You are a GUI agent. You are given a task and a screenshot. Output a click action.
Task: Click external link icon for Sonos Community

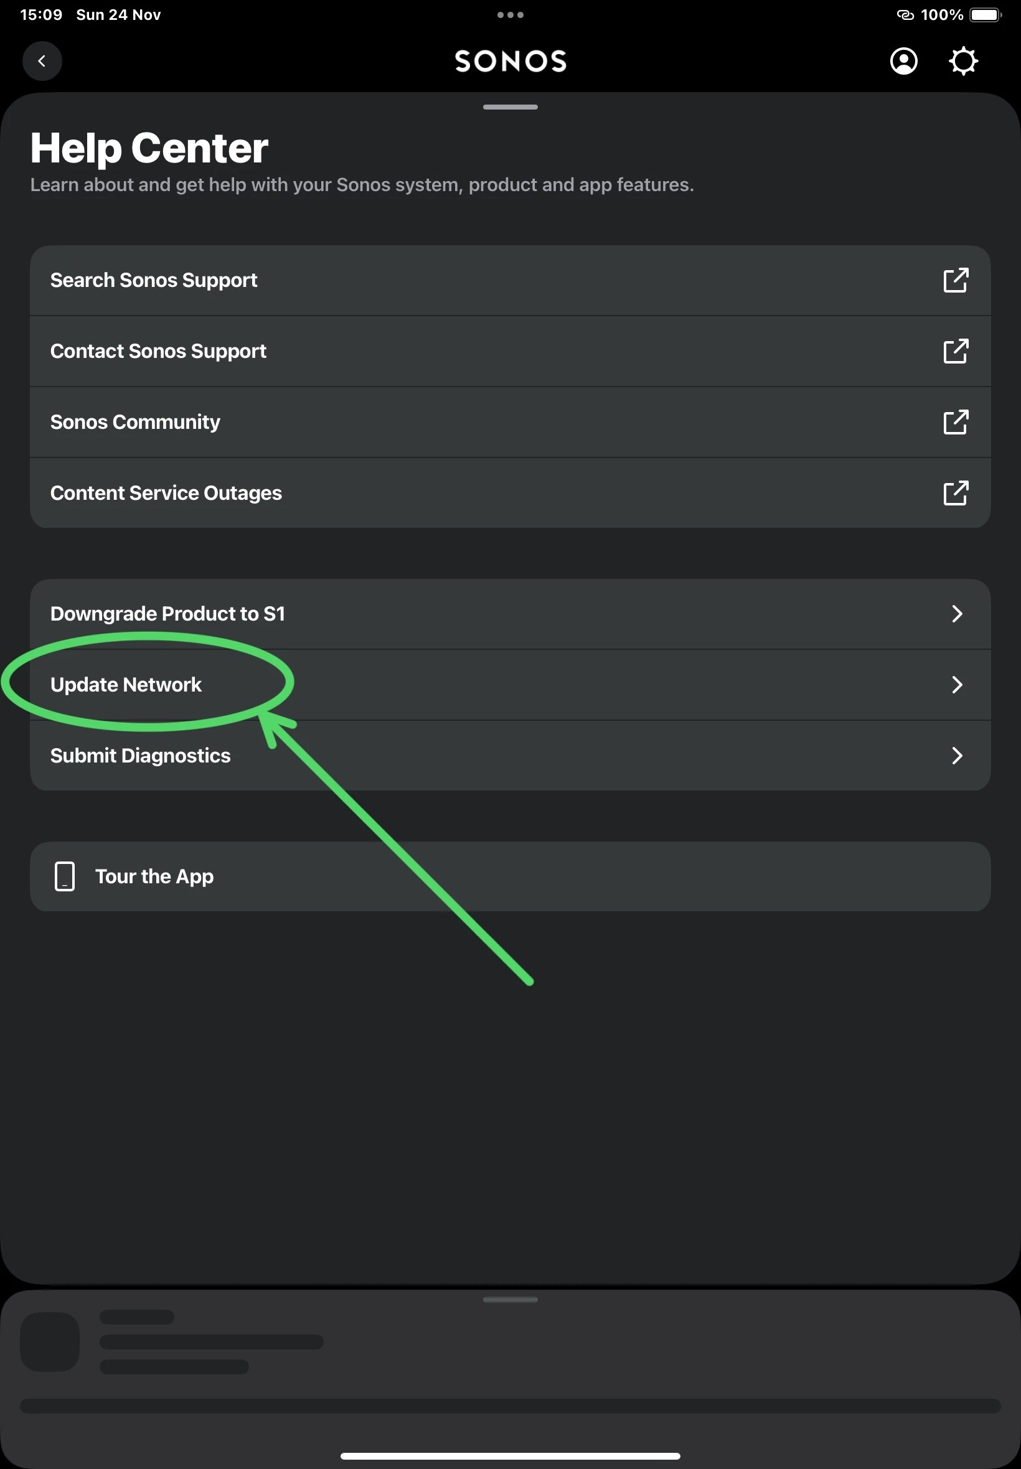pyautogui.click(x=955, y=422)
